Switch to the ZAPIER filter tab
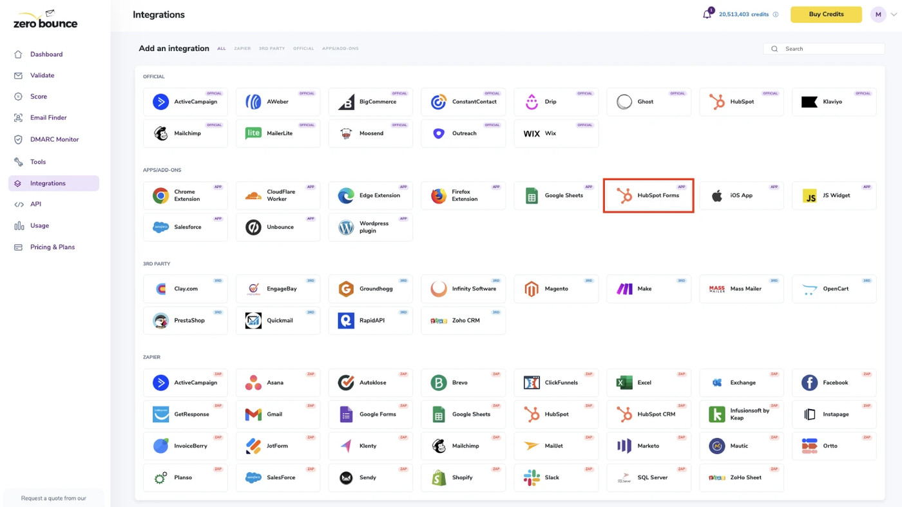 tap(242, 48)
